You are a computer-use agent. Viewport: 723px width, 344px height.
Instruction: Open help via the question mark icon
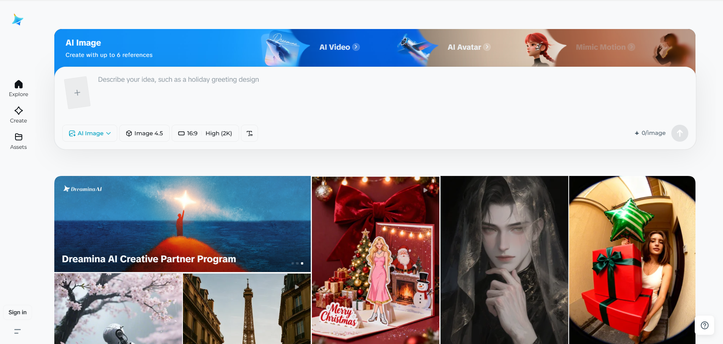click(x=705, y=325)
